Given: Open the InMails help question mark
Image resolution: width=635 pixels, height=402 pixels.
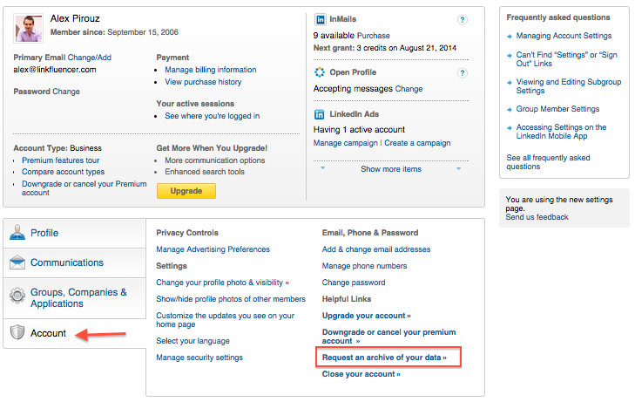Looking at the screenshot, I should (x=462, y=19).
